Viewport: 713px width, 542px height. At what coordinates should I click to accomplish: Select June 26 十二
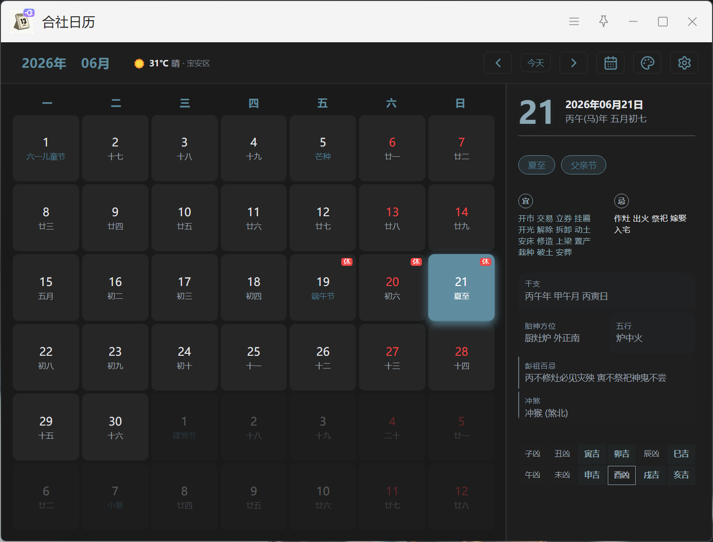click(323, 358)
